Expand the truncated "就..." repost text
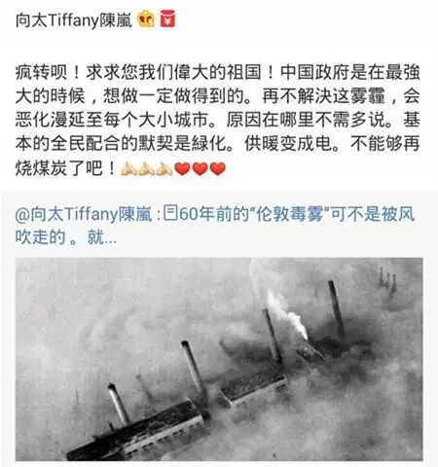Viewport: 438px width, 467px height. pos(101,237)
